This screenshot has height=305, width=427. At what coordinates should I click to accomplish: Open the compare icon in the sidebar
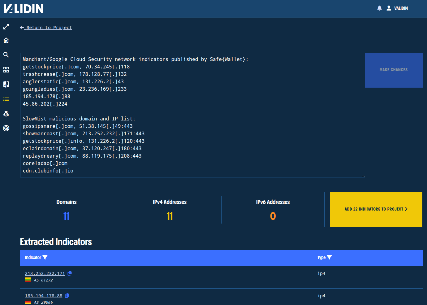click(x=6, y=84)
